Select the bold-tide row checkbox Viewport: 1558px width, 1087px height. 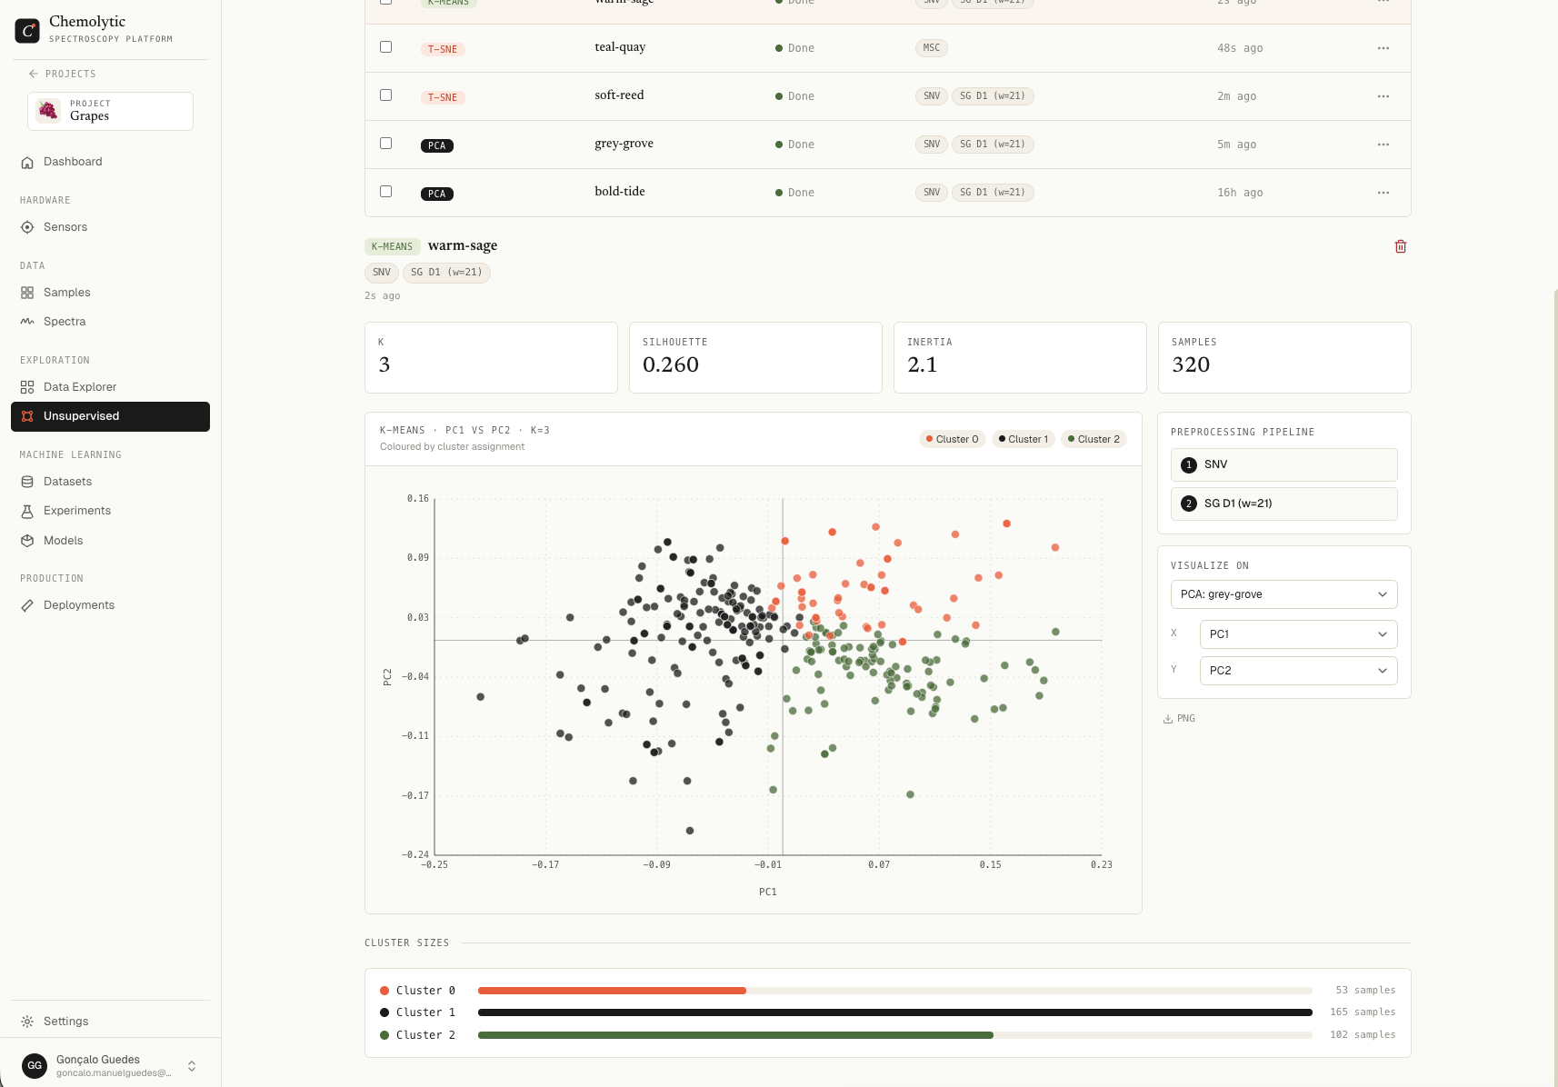[x=386, y=192]
